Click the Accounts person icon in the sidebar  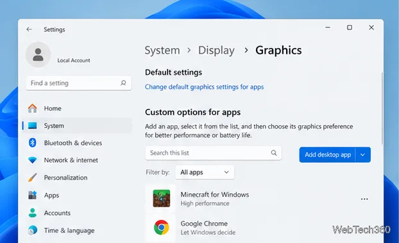click(32, 212)
